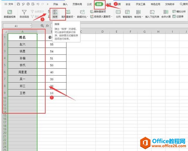Enable 自动筛选 filter funnel
Screen dimensions: 188x151
click(24, 14)
